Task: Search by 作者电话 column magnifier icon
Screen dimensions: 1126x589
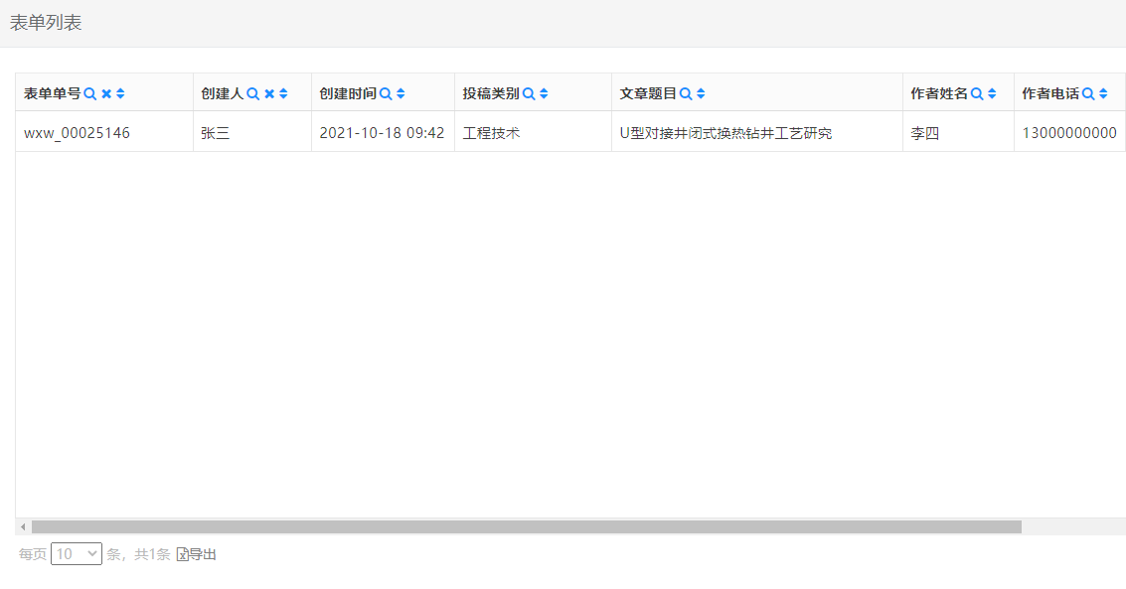Action: [x=1088, y=93]
